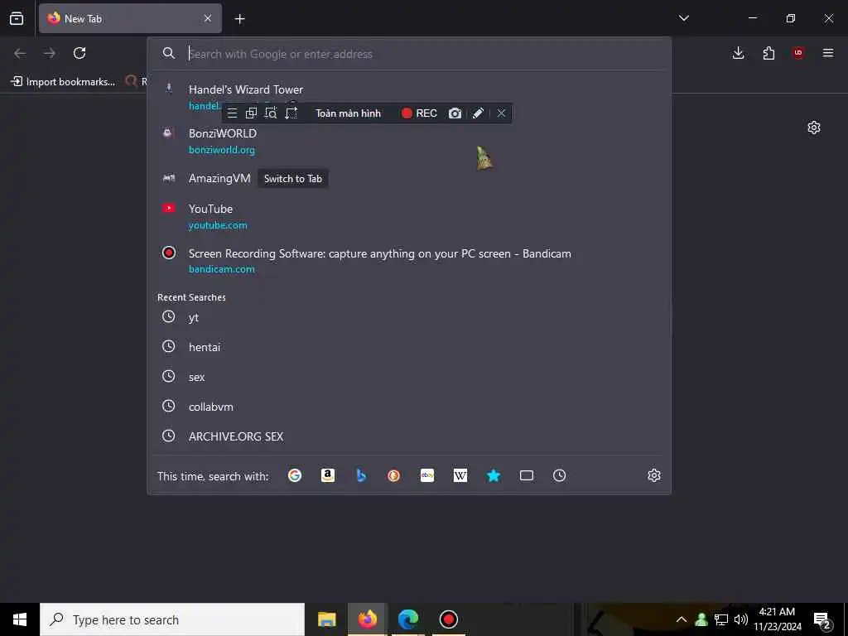Focus Windows taskbar search box

coord(172,619)
